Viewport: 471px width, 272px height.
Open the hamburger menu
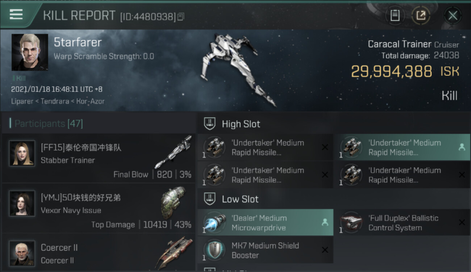[16, 15]
